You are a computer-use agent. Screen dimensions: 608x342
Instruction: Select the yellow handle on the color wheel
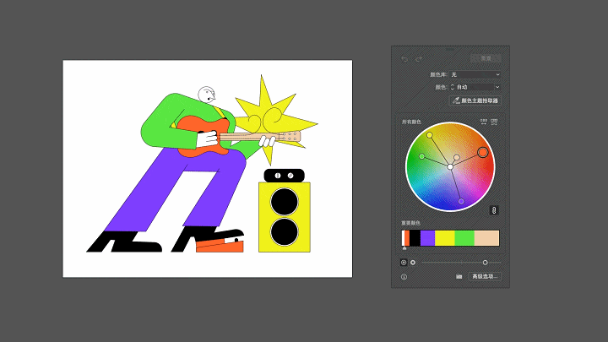click(429, 135)
